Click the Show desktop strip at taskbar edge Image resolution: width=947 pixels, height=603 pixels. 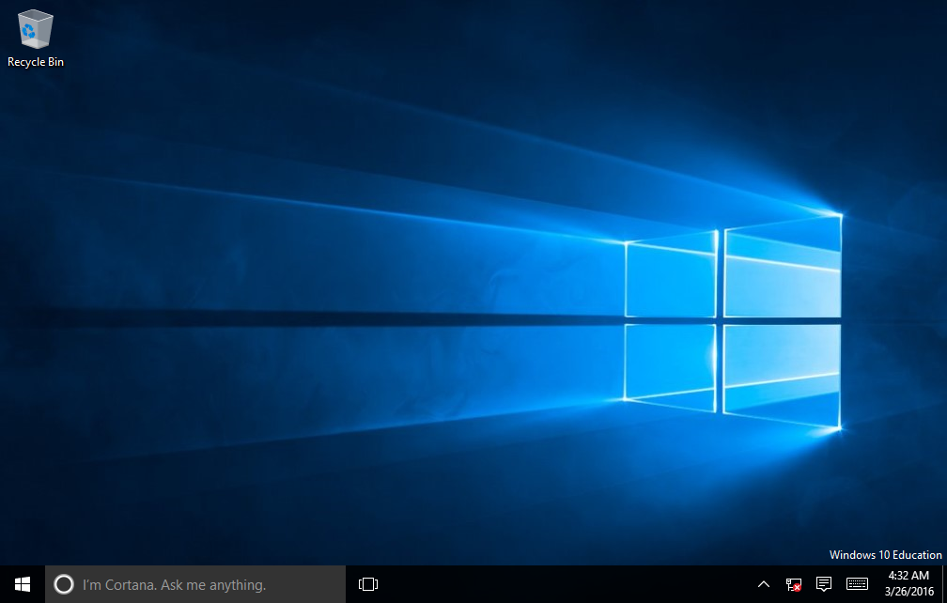[x=944, y=584]
